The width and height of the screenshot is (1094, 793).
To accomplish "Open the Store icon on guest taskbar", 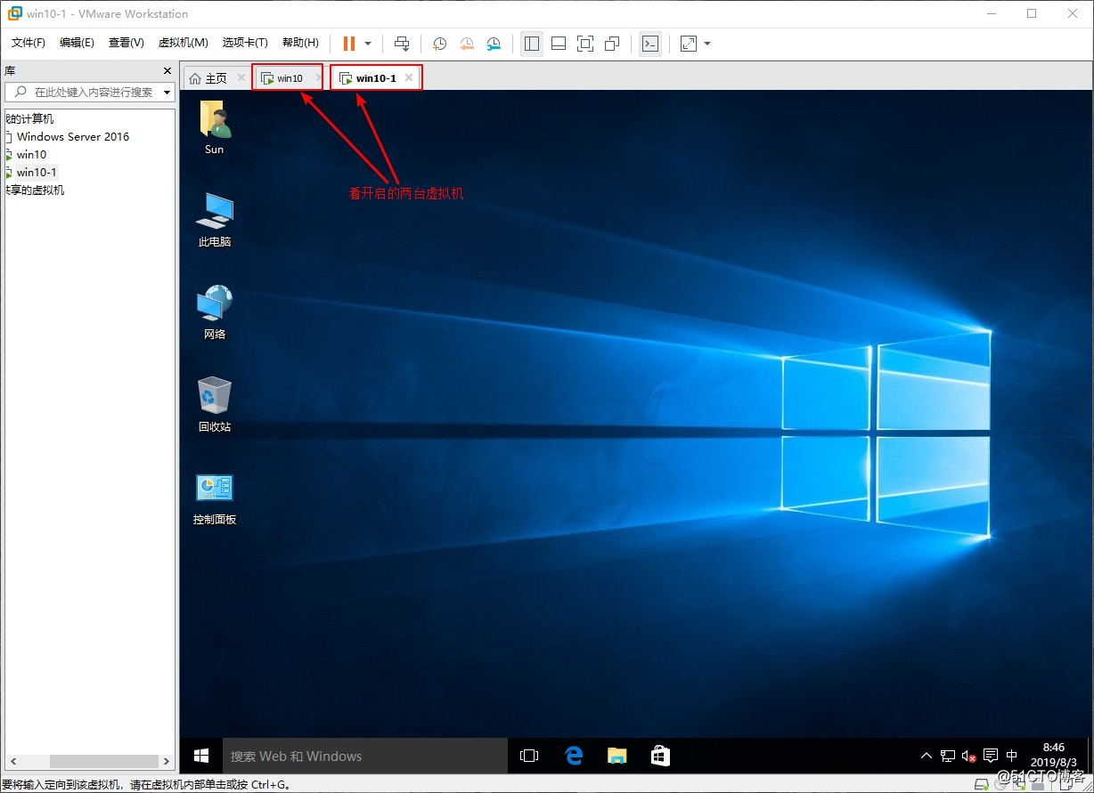I will 660,756.
